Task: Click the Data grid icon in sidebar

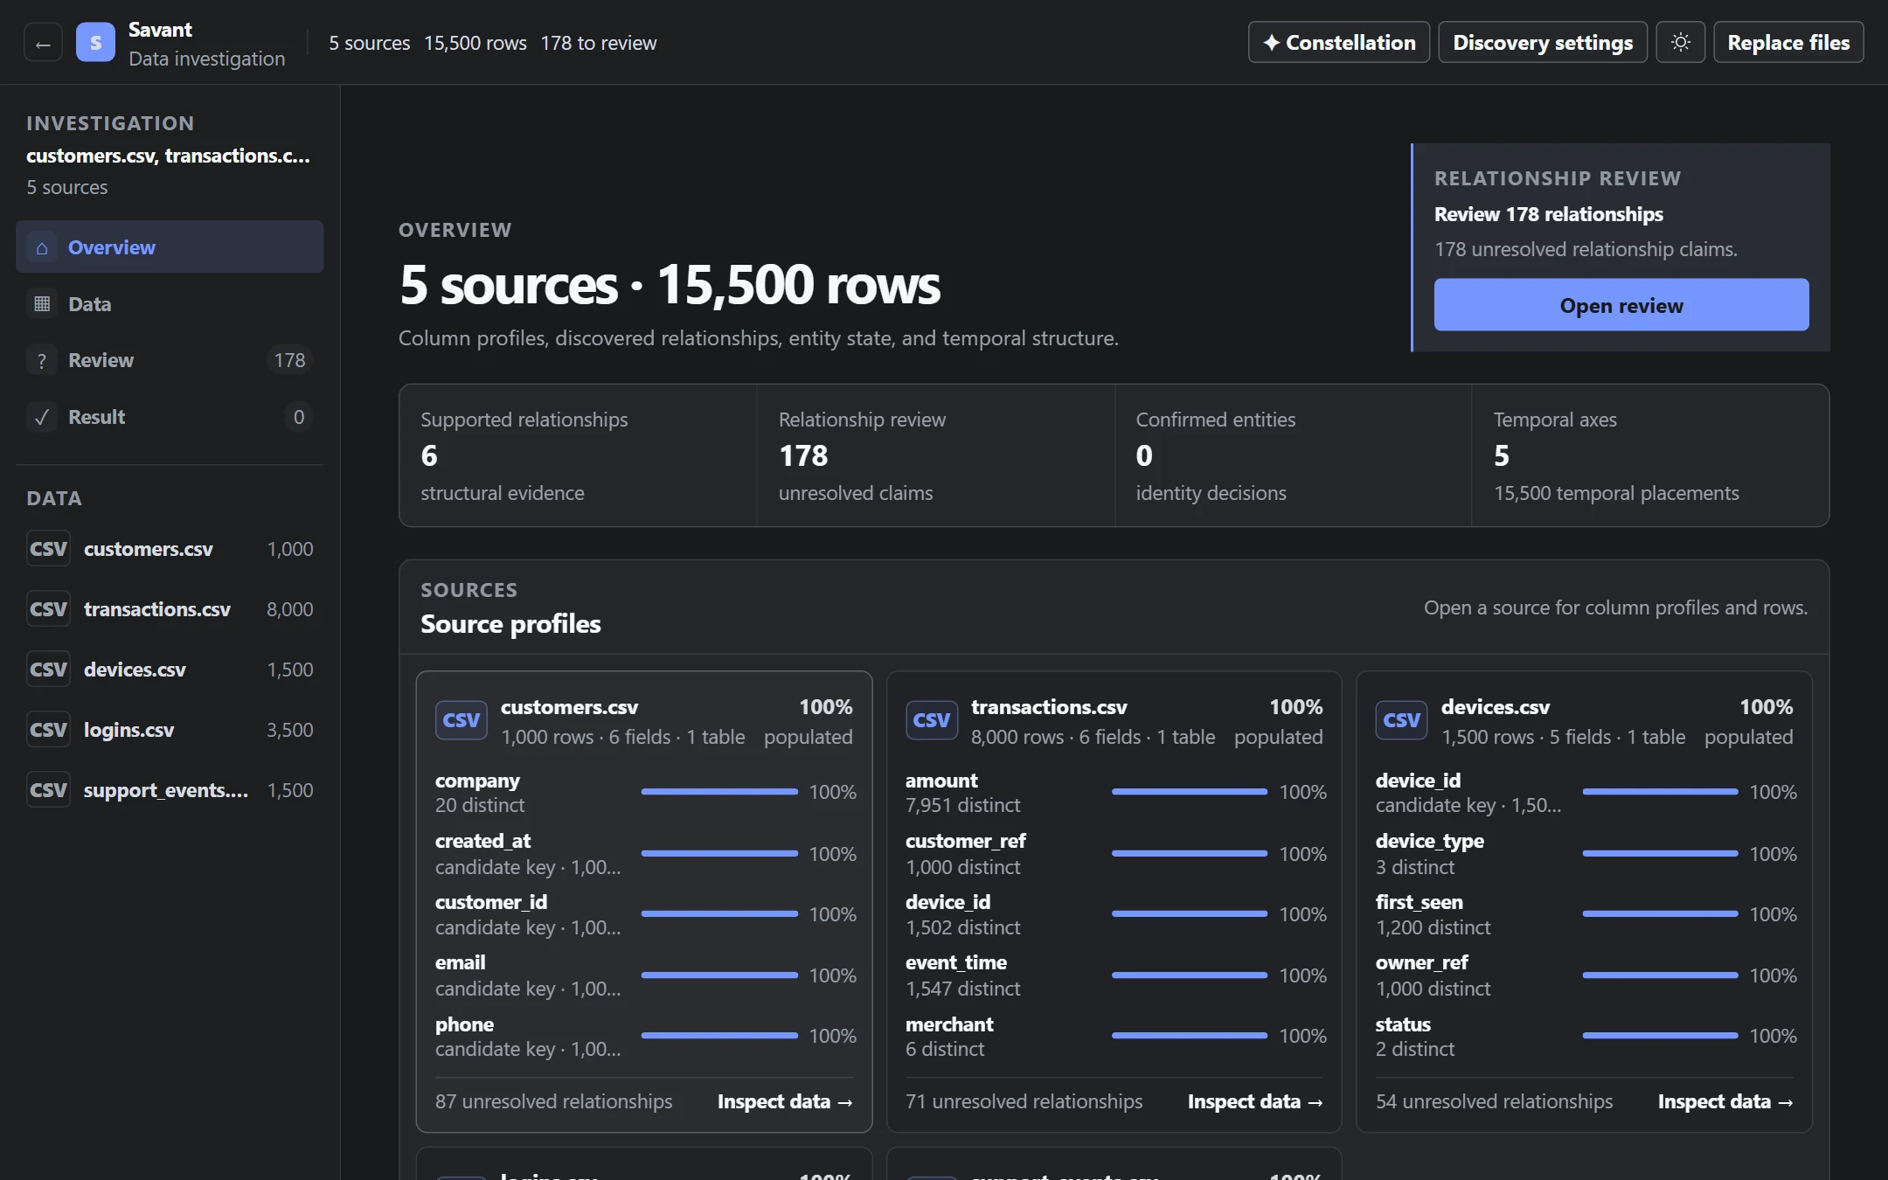Action: [42, 304]
